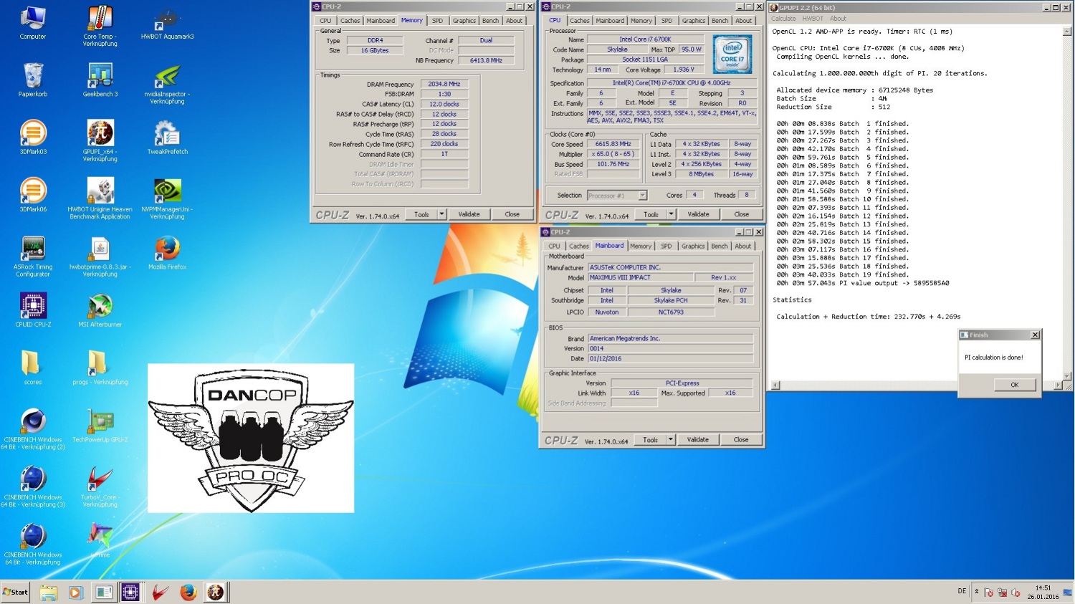Click DRAM Frequency value 2034.8 MHz
Image resolution: width=1075 pixels, height=604 pixels.
[x=444, y=84]
